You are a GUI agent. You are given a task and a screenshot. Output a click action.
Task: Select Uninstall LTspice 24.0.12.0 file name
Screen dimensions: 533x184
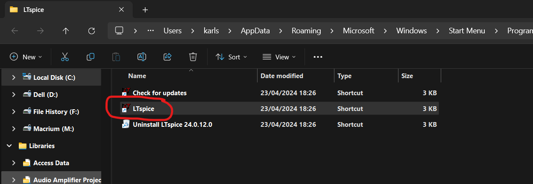[x=173, y=125]
